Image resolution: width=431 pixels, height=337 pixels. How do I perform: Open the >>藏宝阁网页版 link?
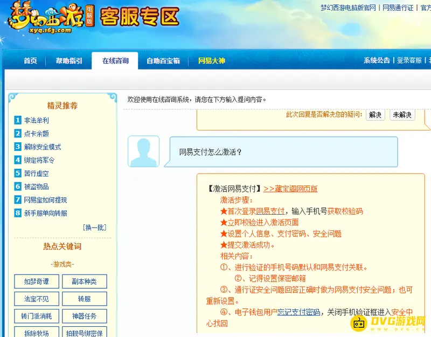click(290, 189)
